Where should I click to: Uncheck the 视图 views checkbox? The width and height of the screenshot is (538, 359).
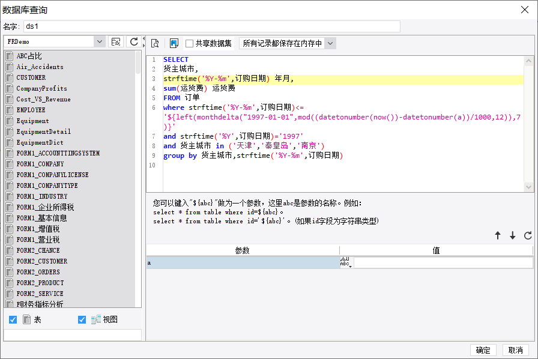click(x=82, y=319)
